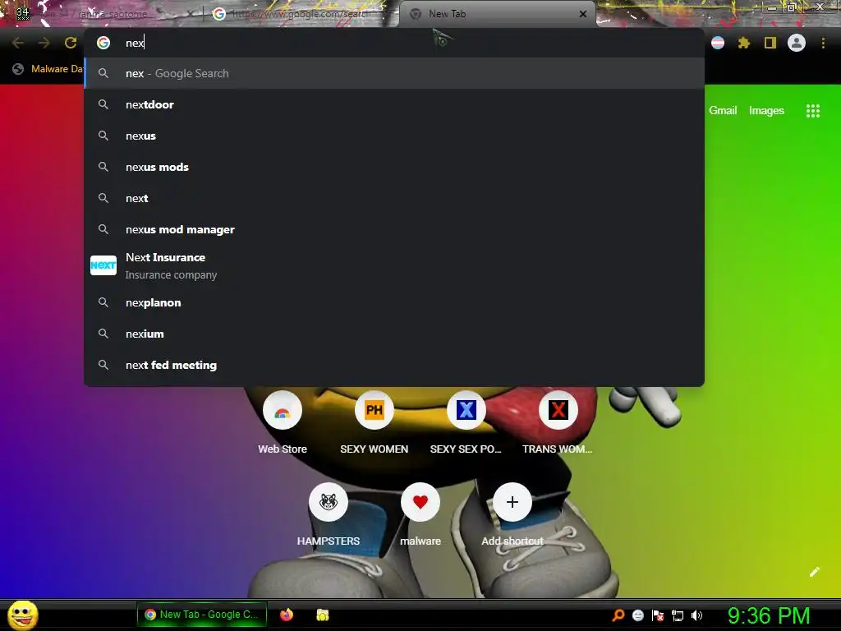Click the browser Forward arrow
Screen dimensions: 841x631
(x=44, y=43)
